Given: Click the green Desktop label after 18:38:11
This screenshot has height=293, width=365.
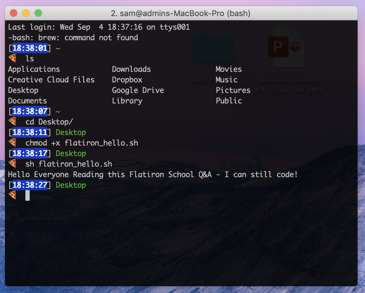Looking at the screenshot, I should [x=71, y=132].
